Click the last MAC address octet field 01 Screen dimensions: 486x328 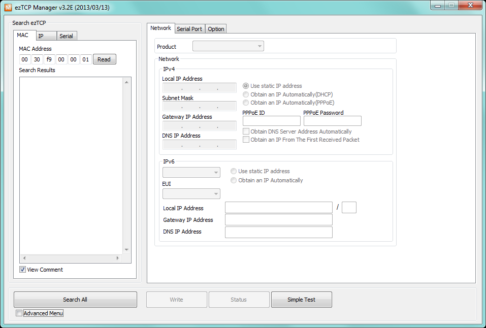point(85,59)
